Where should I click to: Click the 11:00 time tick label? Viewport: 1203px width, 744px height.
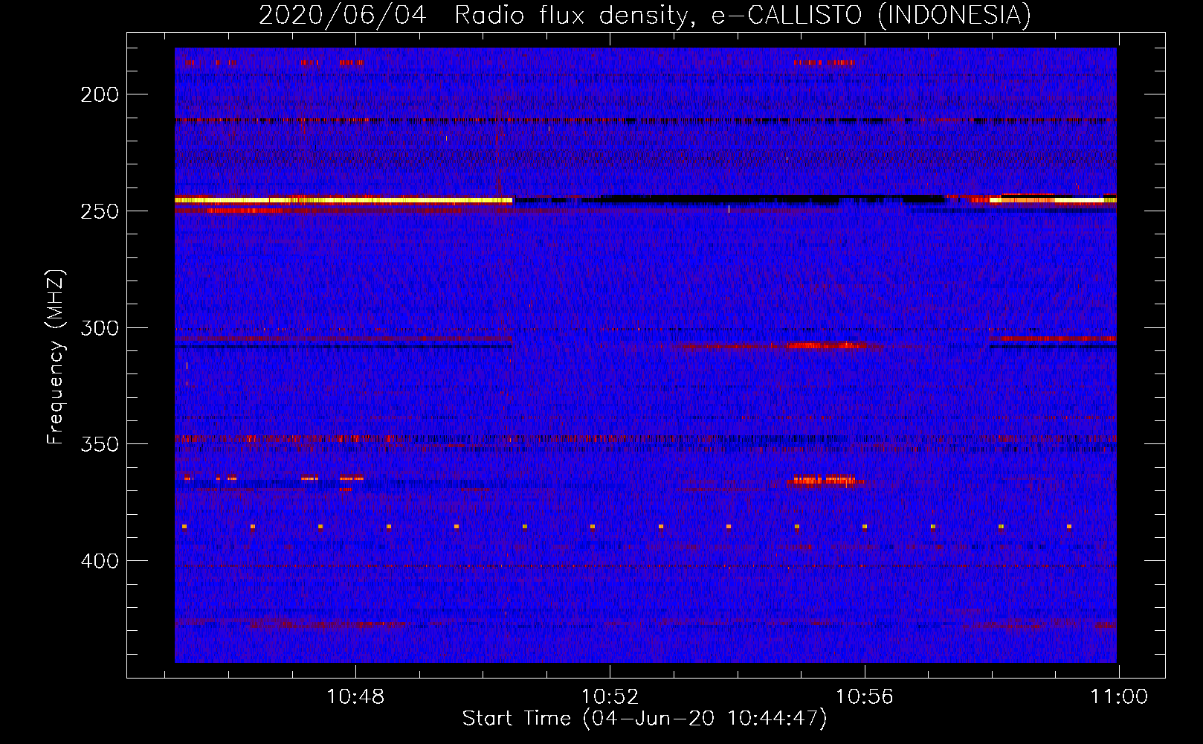pos(1118,697)
